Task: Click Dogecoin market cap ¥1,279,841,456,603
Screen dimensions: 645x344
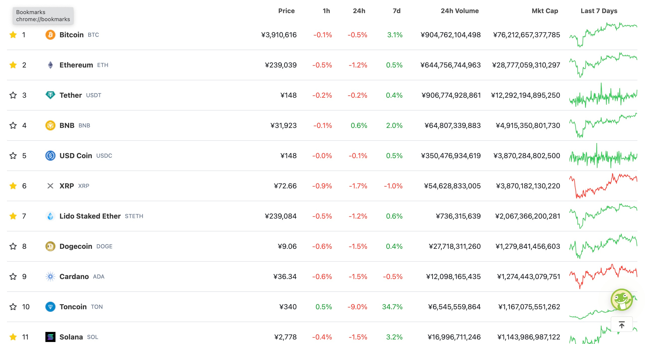Action: tap(528, 246)
